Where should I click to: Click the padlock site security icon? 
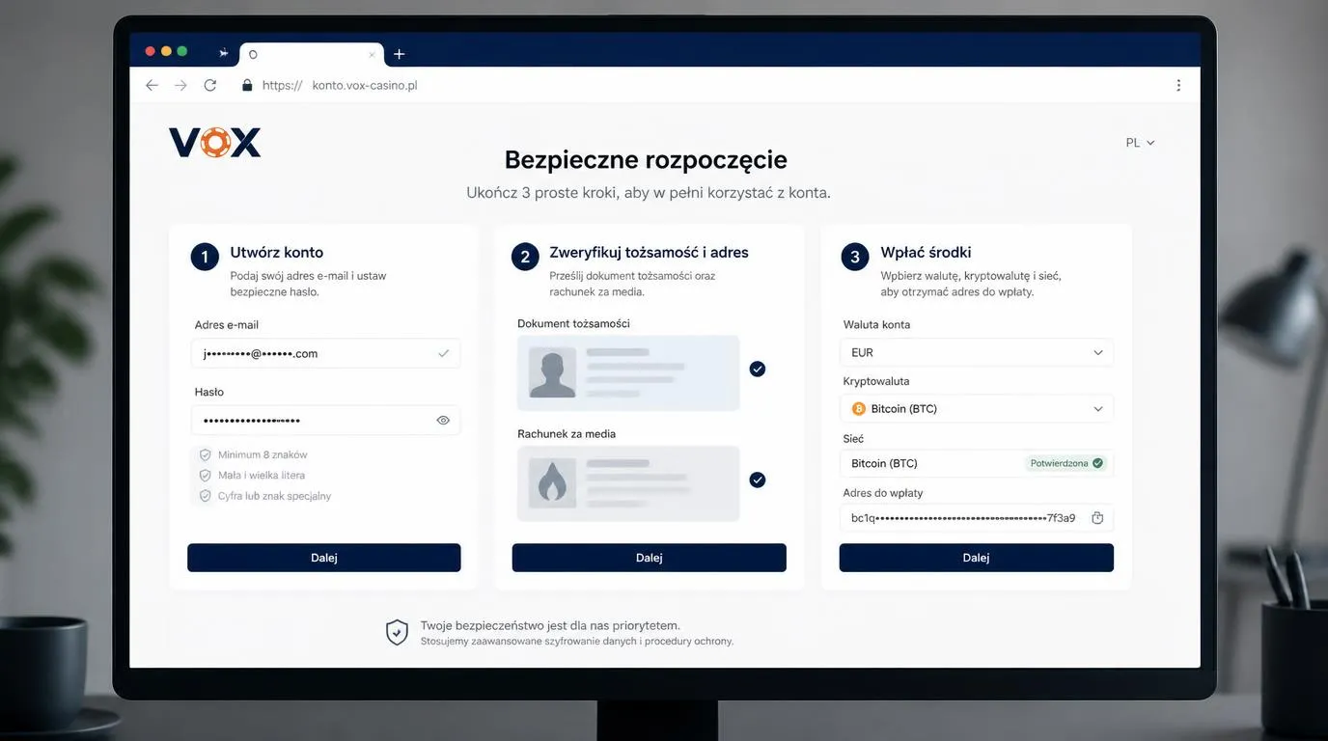(247, 85)
